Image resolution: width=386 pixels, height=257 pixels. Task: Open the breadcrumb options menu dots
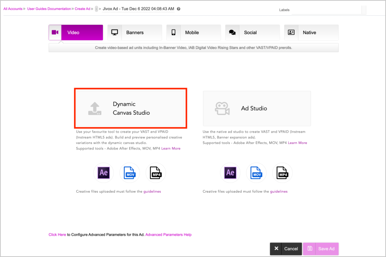pyautogui.click(x=96, y=9)
